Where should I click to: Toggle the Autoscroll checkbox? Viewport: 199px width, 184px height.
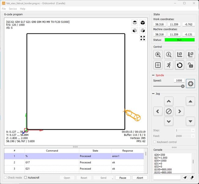pyautogui.click(x=25, y=177)
